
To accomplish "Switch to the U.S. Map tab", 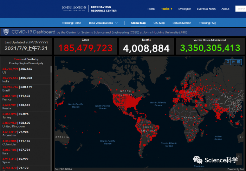I will (x=159, y=23).
